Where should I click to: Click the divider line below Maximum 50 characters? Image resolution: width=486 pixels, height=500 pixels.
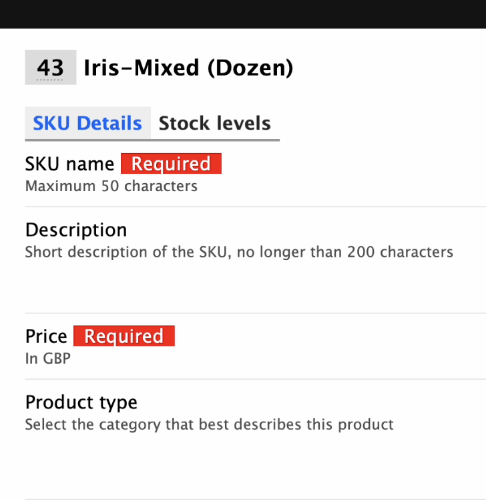tap(255, 207)
